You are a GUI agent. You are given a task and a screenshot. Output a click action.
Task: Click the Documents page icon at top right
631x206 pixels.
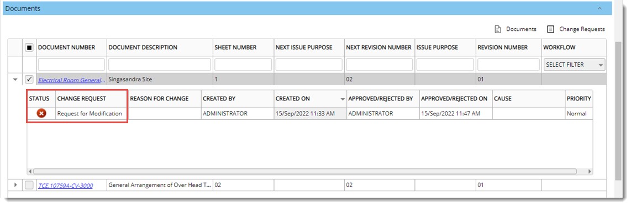point(497,29)
